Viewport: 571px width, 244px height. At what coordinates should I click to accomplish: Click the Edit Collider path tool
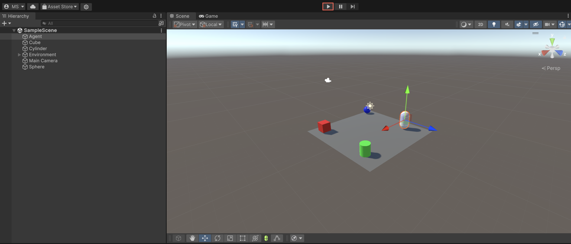(x=277, y=238)
